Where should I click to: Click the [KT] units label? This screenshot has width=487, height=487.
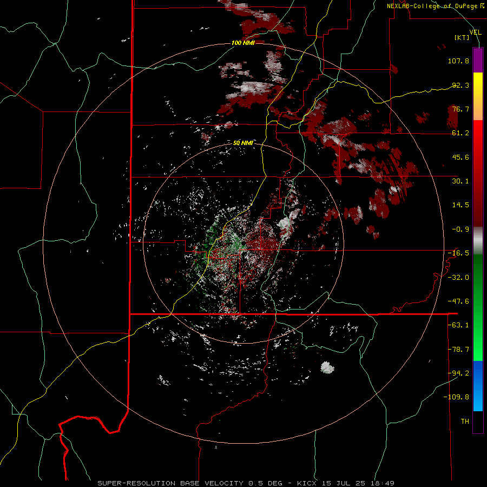462,37
